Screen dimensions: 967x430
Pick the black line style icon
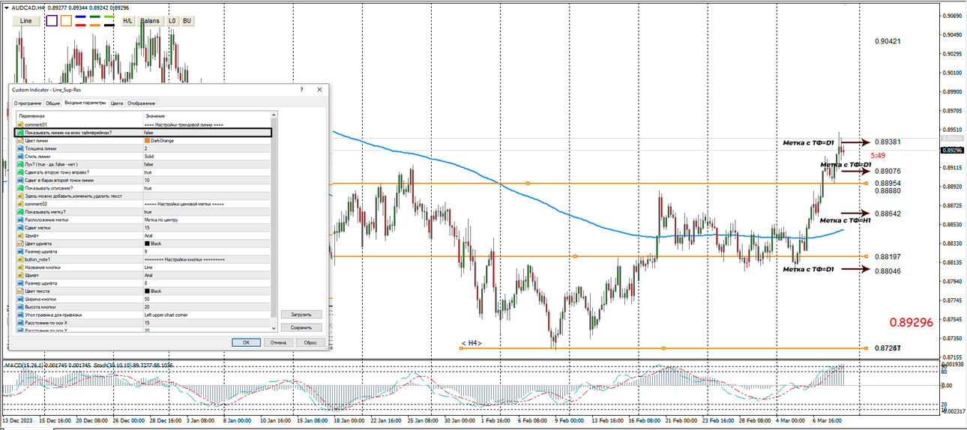click(109, 24)
